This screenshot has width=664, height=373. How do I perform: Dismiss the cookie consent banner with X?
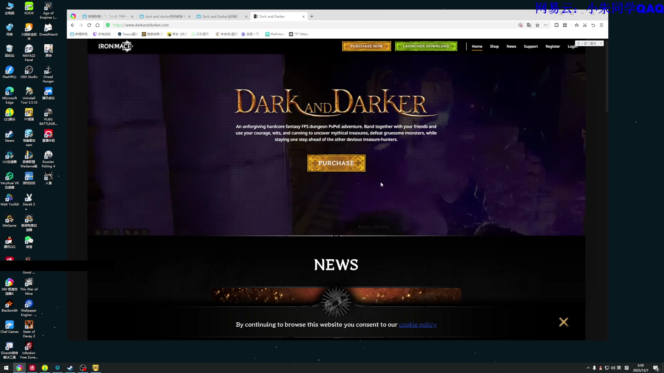click(564, 322)
